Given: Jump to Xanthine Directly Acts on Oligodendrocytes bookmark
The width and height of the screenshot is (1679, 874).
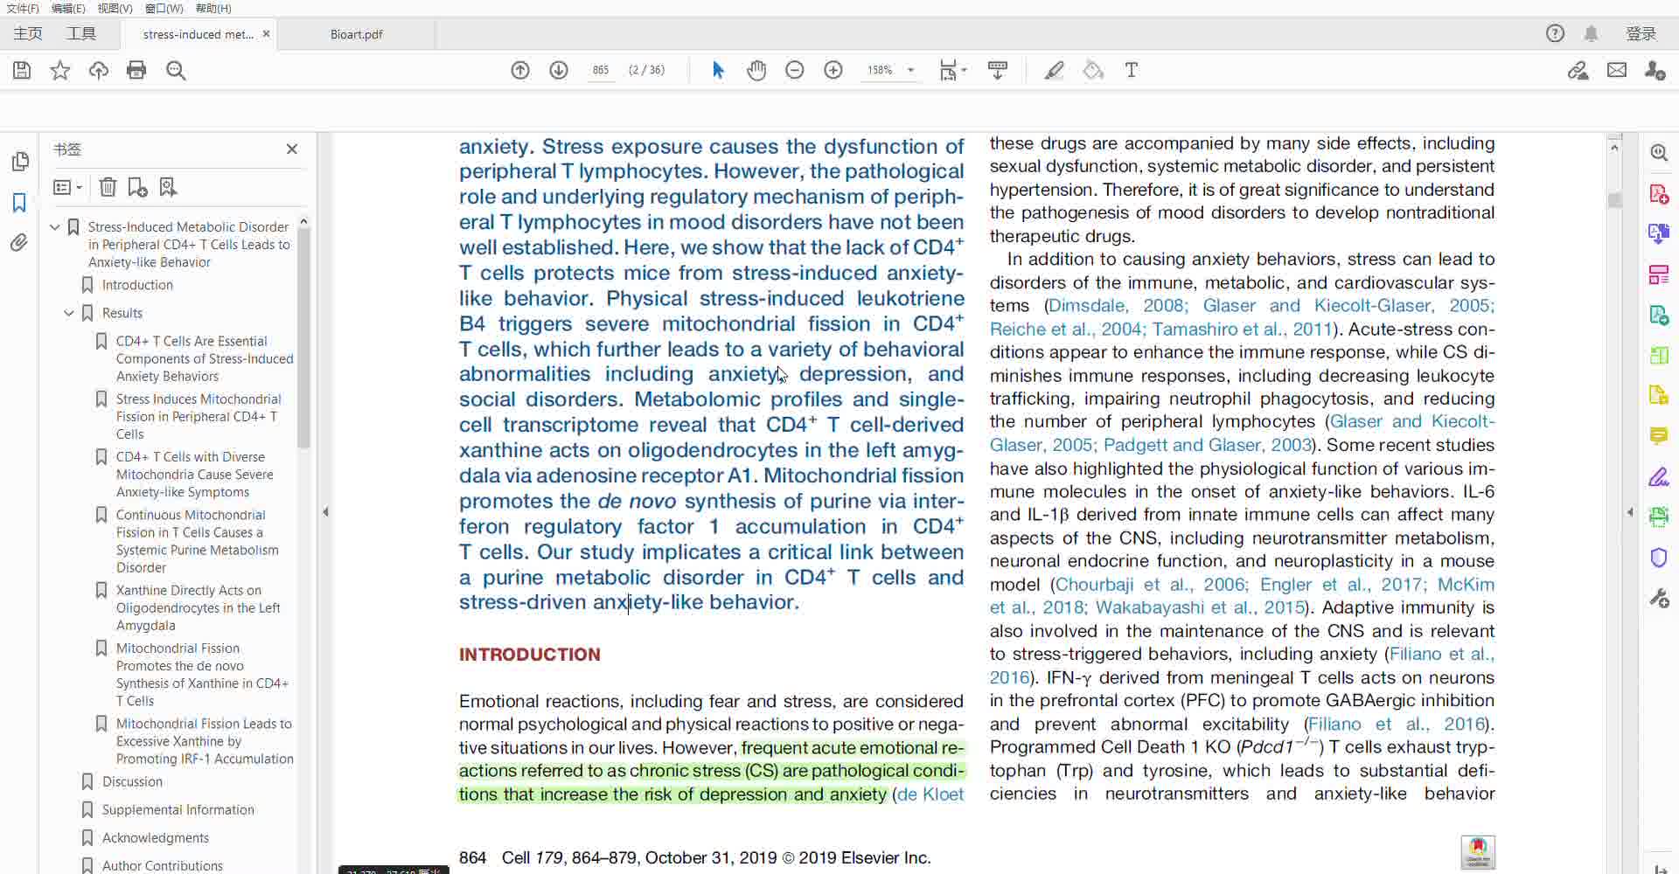Looking at the screenshot, I should (198, 607).
